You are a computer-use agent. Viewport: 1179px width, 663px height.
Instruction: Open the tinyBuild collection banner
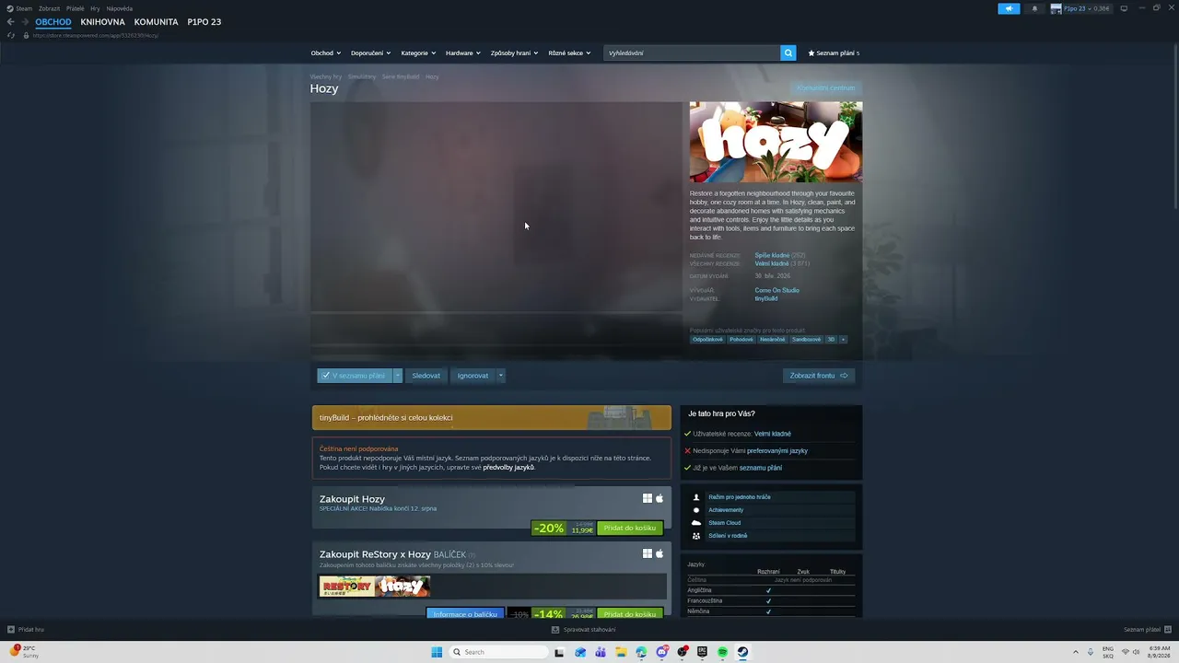coord(492,418)
